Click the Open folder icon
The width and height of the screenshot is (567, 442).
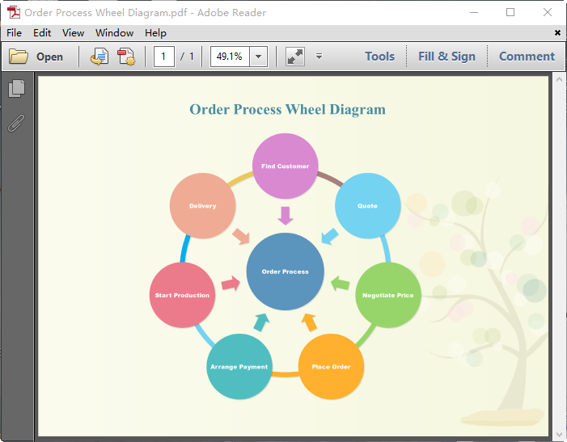pyautogui.click(x=19, y=57)
